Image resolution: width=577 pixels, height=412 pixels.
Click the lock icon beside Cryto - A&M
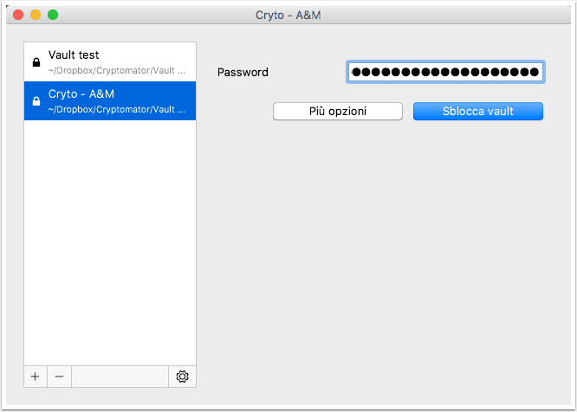[x=36, y=101]
